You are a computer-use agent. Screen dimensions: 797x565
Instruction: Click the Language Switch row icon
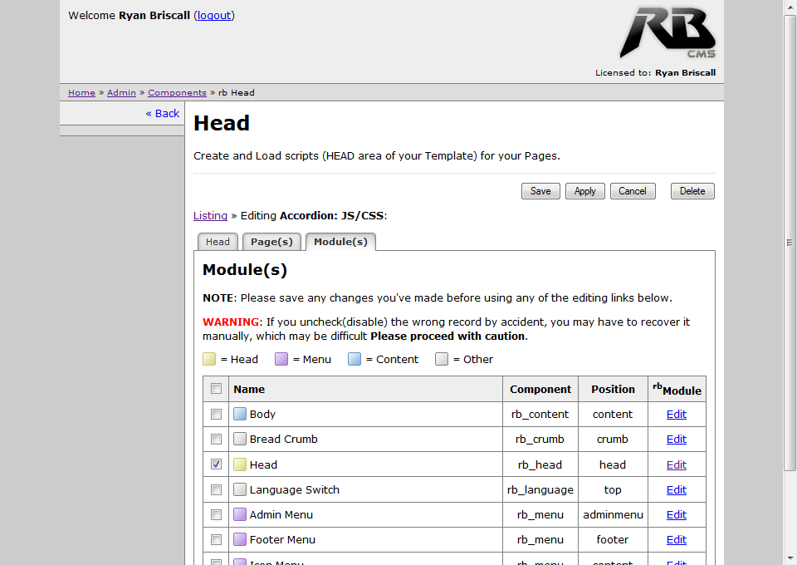[240, 489]
